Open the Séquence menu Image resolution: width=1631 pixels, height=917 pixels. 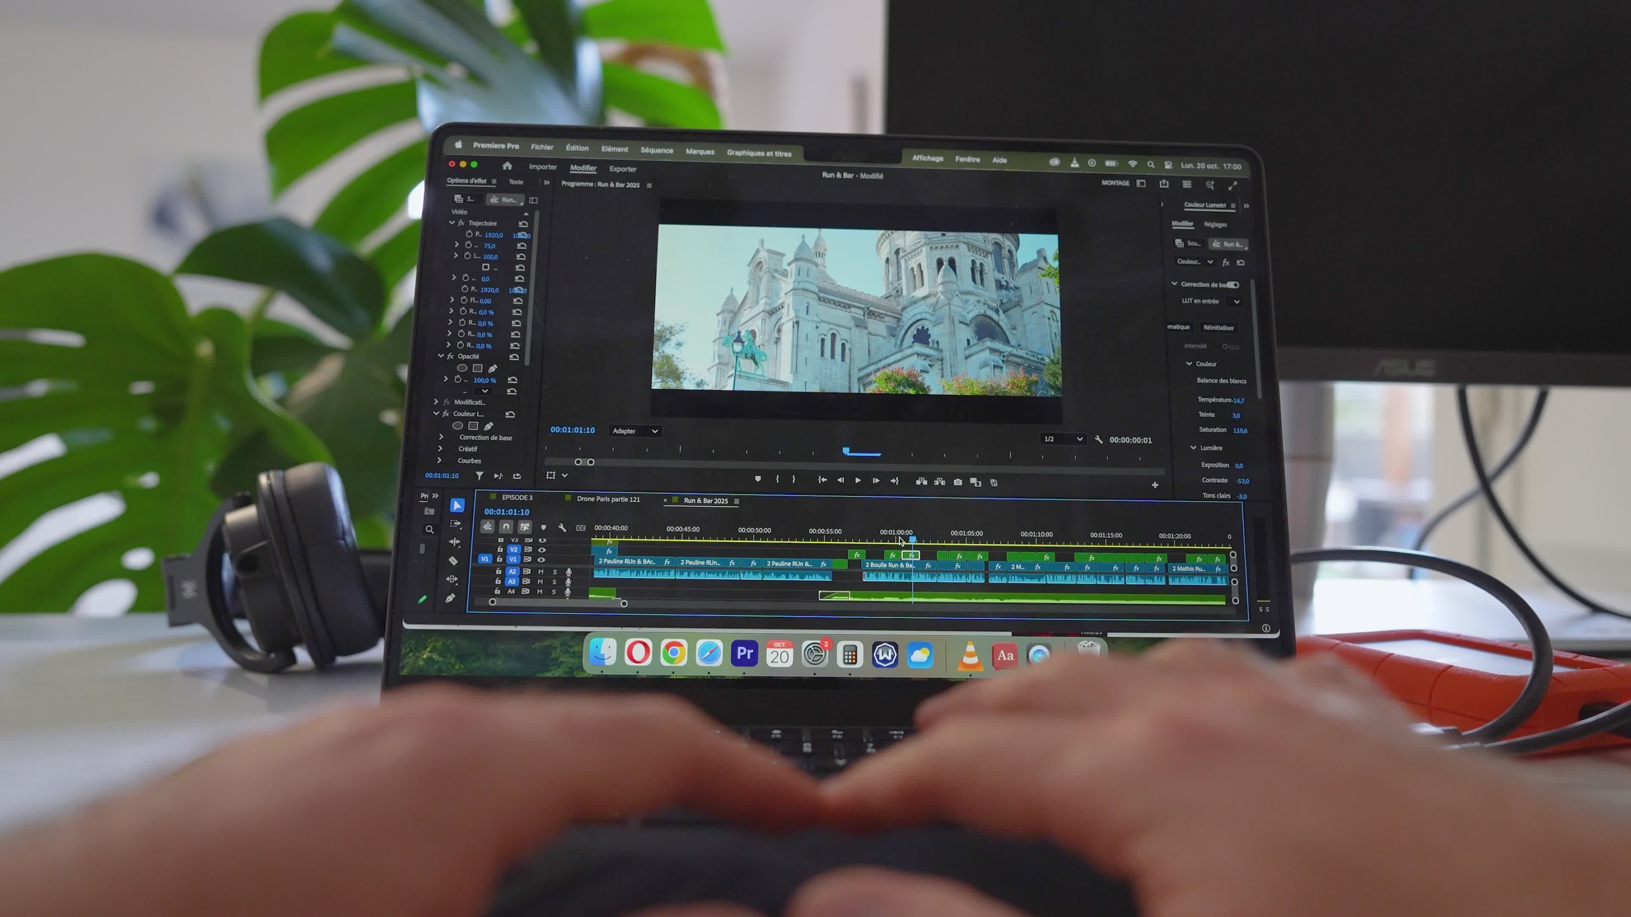(657, 150)
